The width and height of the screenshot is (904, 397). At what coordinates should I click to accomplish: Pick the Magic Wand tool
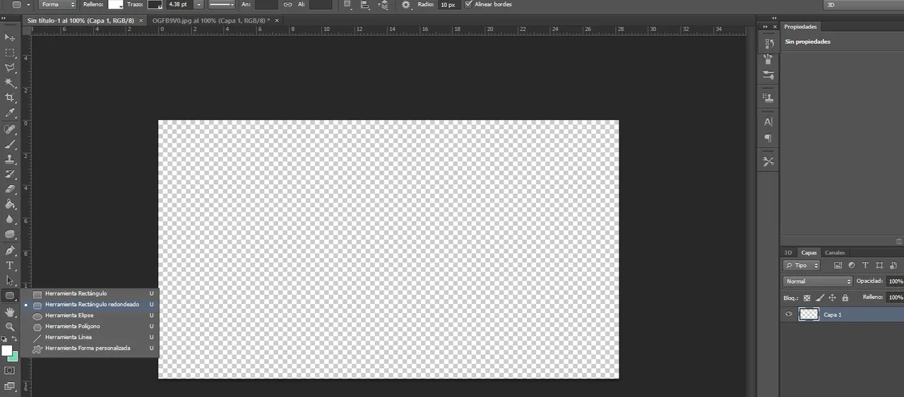click(x=10, y=83)
